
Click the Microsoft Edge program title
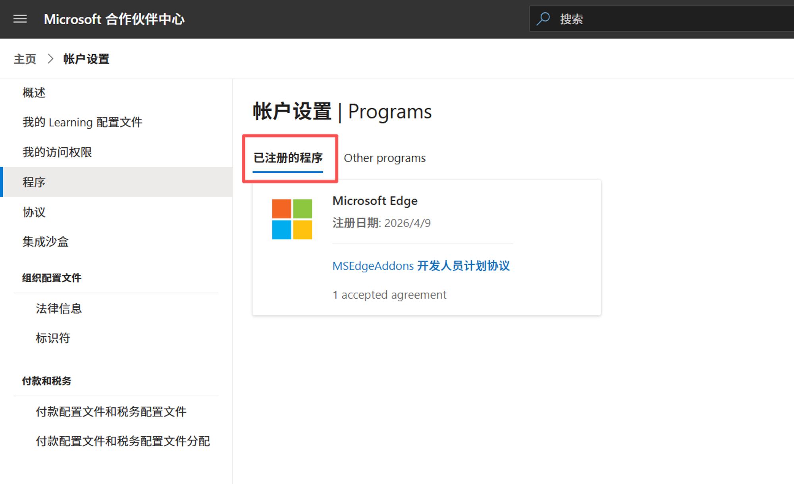(375, 201)
